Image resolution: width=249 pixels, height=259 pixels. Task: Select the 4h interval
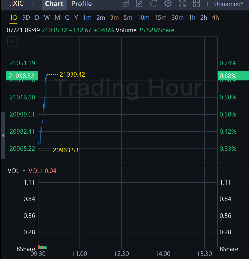[x=215, y=18]
